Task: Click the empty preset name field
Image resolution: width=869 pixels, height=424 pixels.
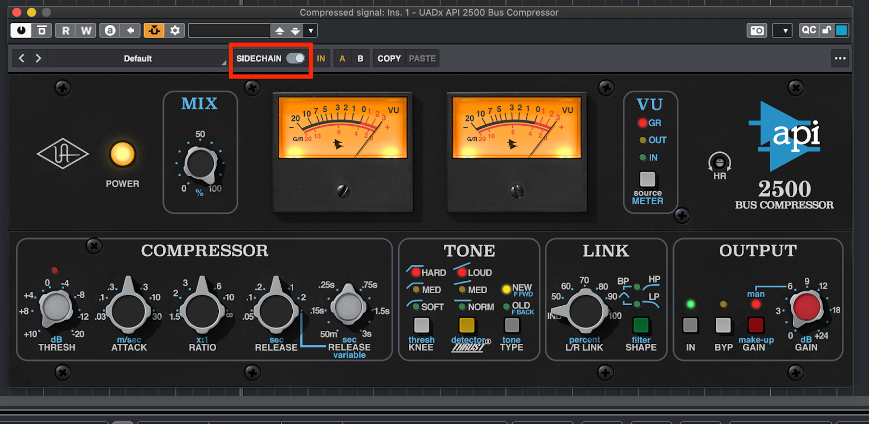Action: [x=229, y=30]
